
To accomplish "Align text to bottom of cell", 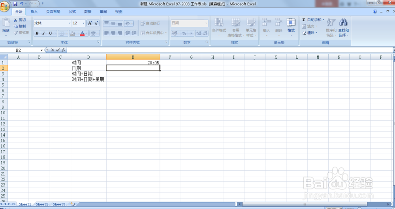I will pos(120,23).
